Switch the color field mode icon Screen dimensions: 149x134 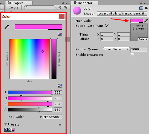[x=60, y=34]
